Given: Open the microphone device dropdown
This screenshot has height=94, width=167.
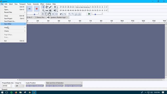Looking at the screenshot, I should tap(31, 17).
